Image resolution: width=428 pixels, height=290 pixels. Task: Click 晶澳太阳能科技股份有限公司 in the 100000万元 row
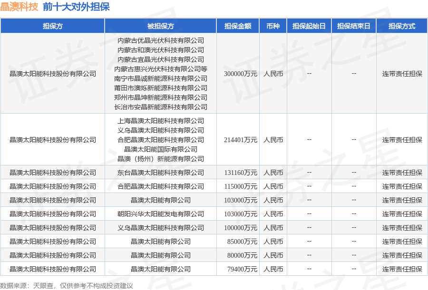click(53, 228)
